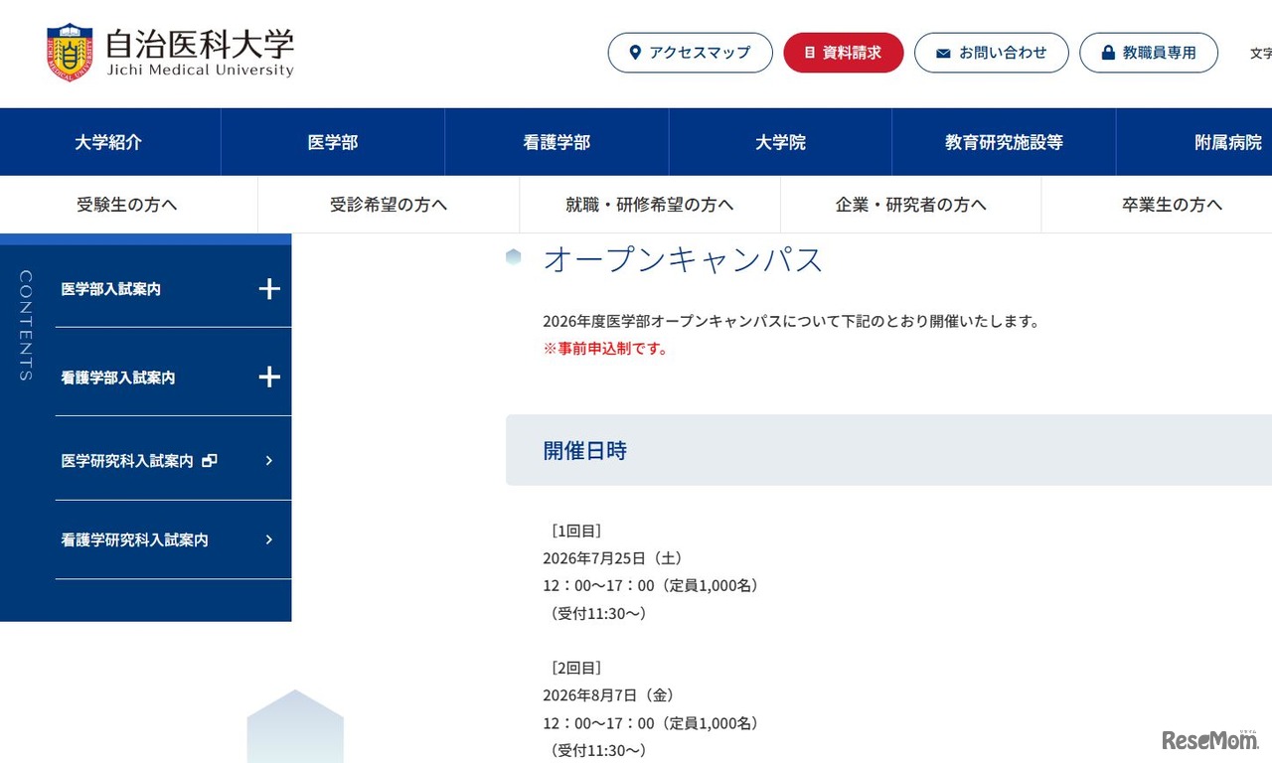Expand 医学部入試案内 with the plus sign
1272x763 pixels.
[x=269, y=289]
